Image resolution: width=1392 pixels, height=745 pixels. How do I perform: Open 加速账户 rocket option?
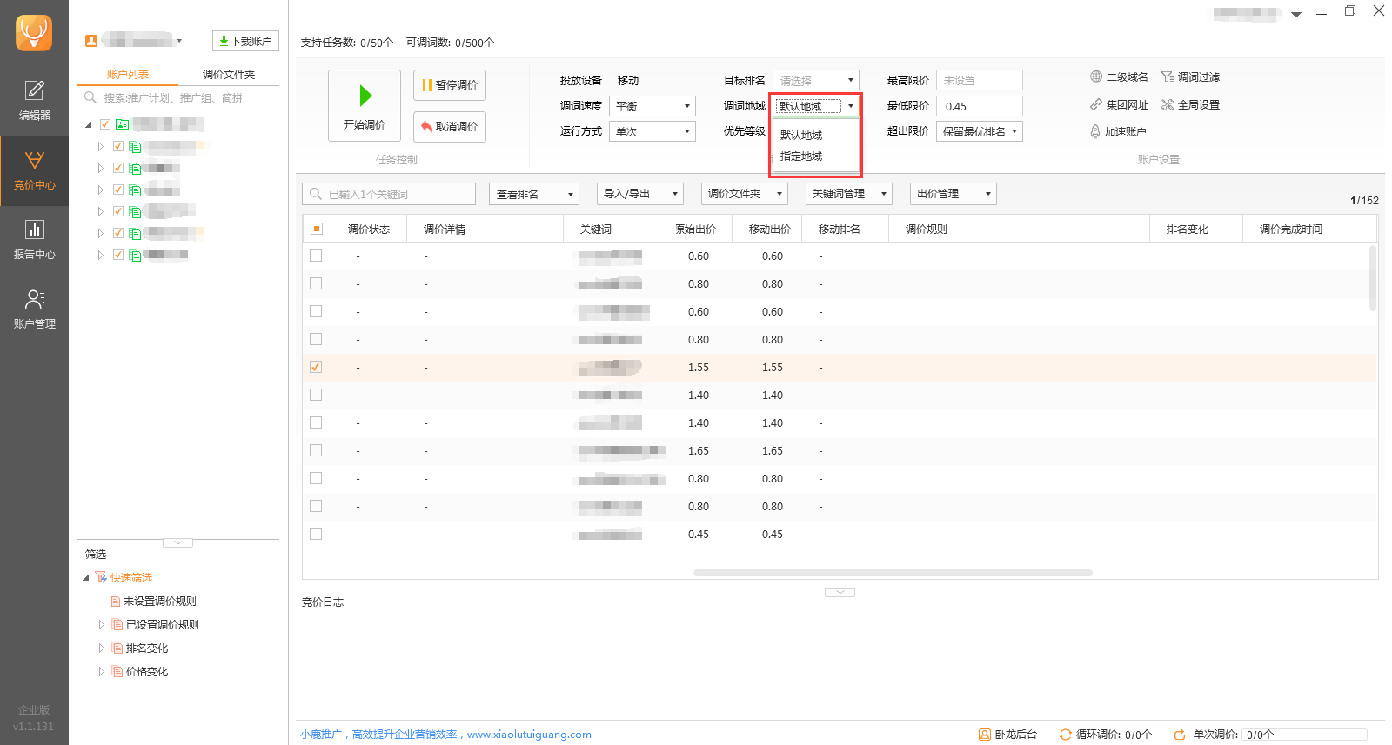[1118, 132]
